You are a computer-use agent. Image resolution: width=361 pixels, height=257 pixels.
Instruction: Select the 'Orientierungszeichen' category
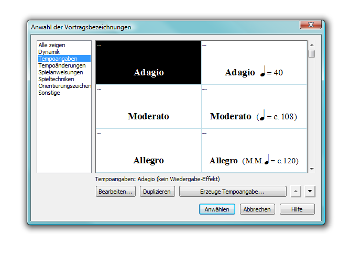pos(64,86)
